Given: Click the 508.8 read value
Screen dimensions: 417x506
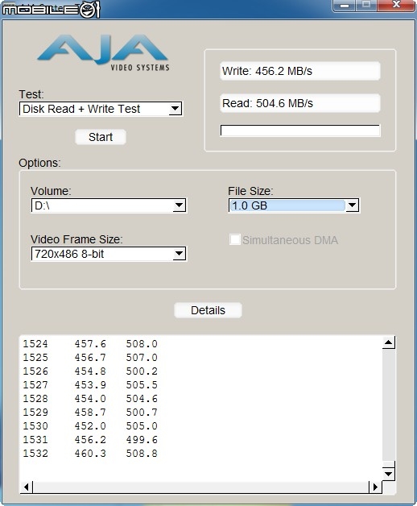Looking at the screenshot, I should pos(142,454).
